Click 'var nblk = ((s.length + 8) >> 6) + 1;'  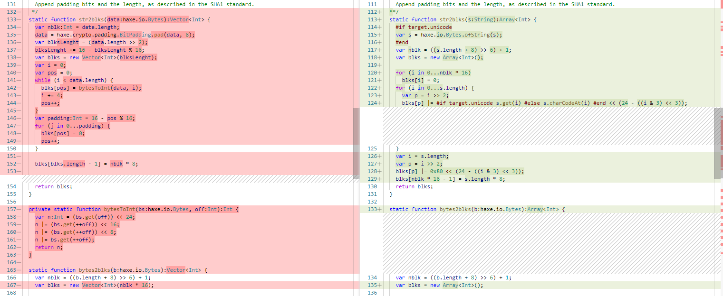click(453, 50)
